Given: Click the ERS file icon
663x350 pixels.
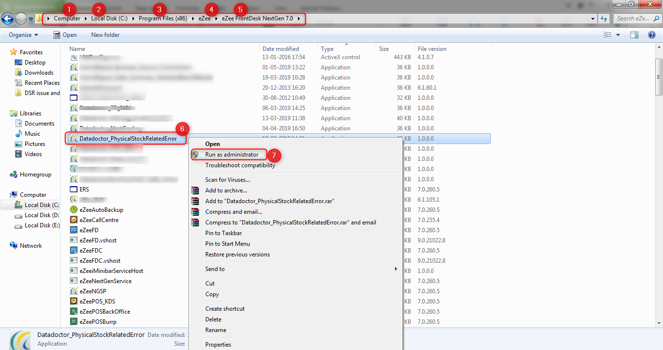Looking at the screenshot, I should [x=74, y=190].
